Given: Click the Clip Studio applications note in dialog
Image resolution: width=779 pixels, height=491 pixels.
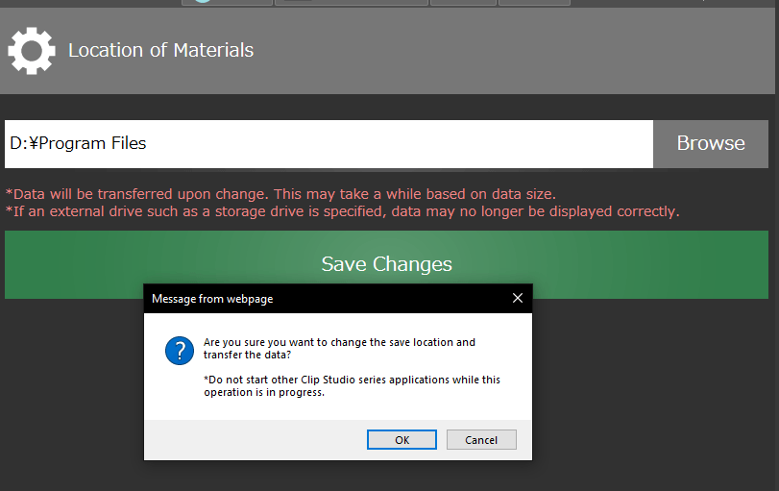Looking at the screenshot, I should (x=352, y=385).
